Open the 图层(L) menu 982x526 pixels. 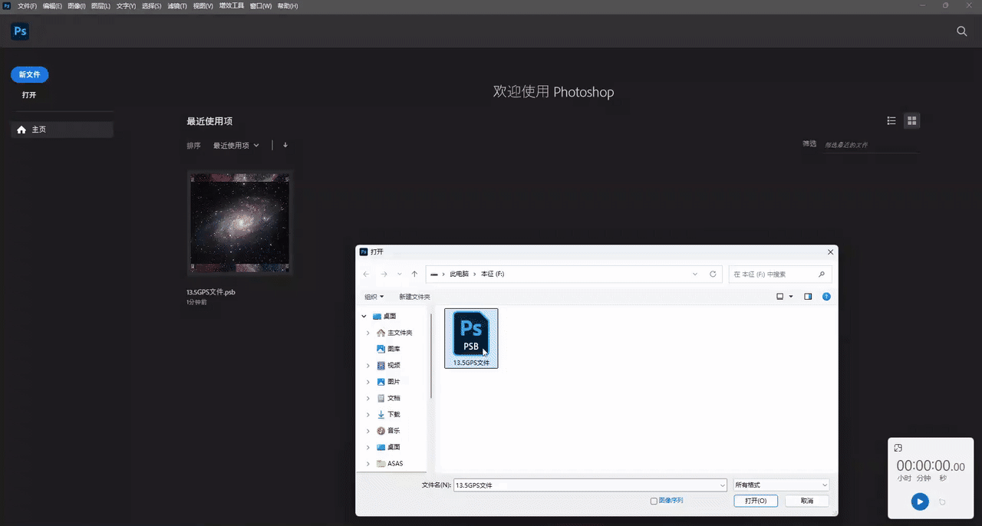tap(101, 5)
